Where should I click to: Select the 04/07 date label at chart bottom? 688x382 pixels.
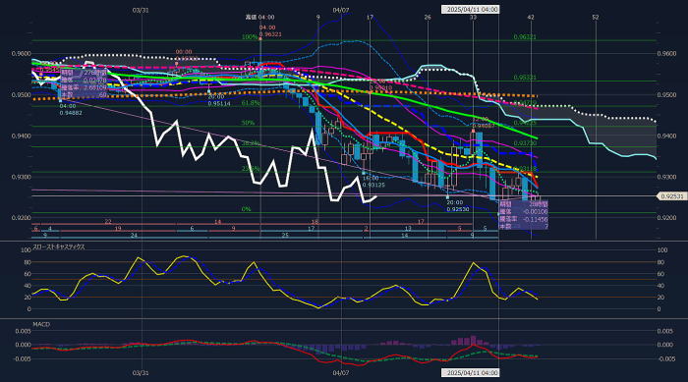coord(341,373)
